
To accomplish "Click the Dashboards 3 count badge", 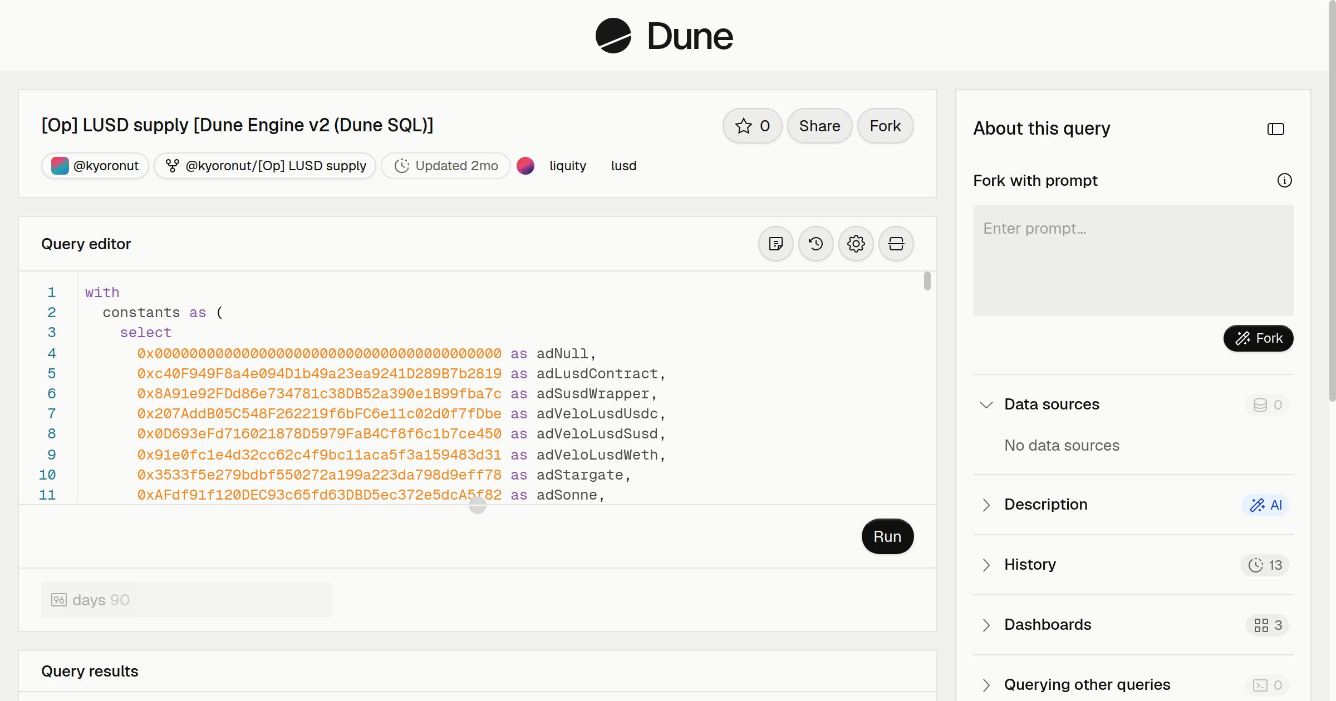I will point(1268,625).
